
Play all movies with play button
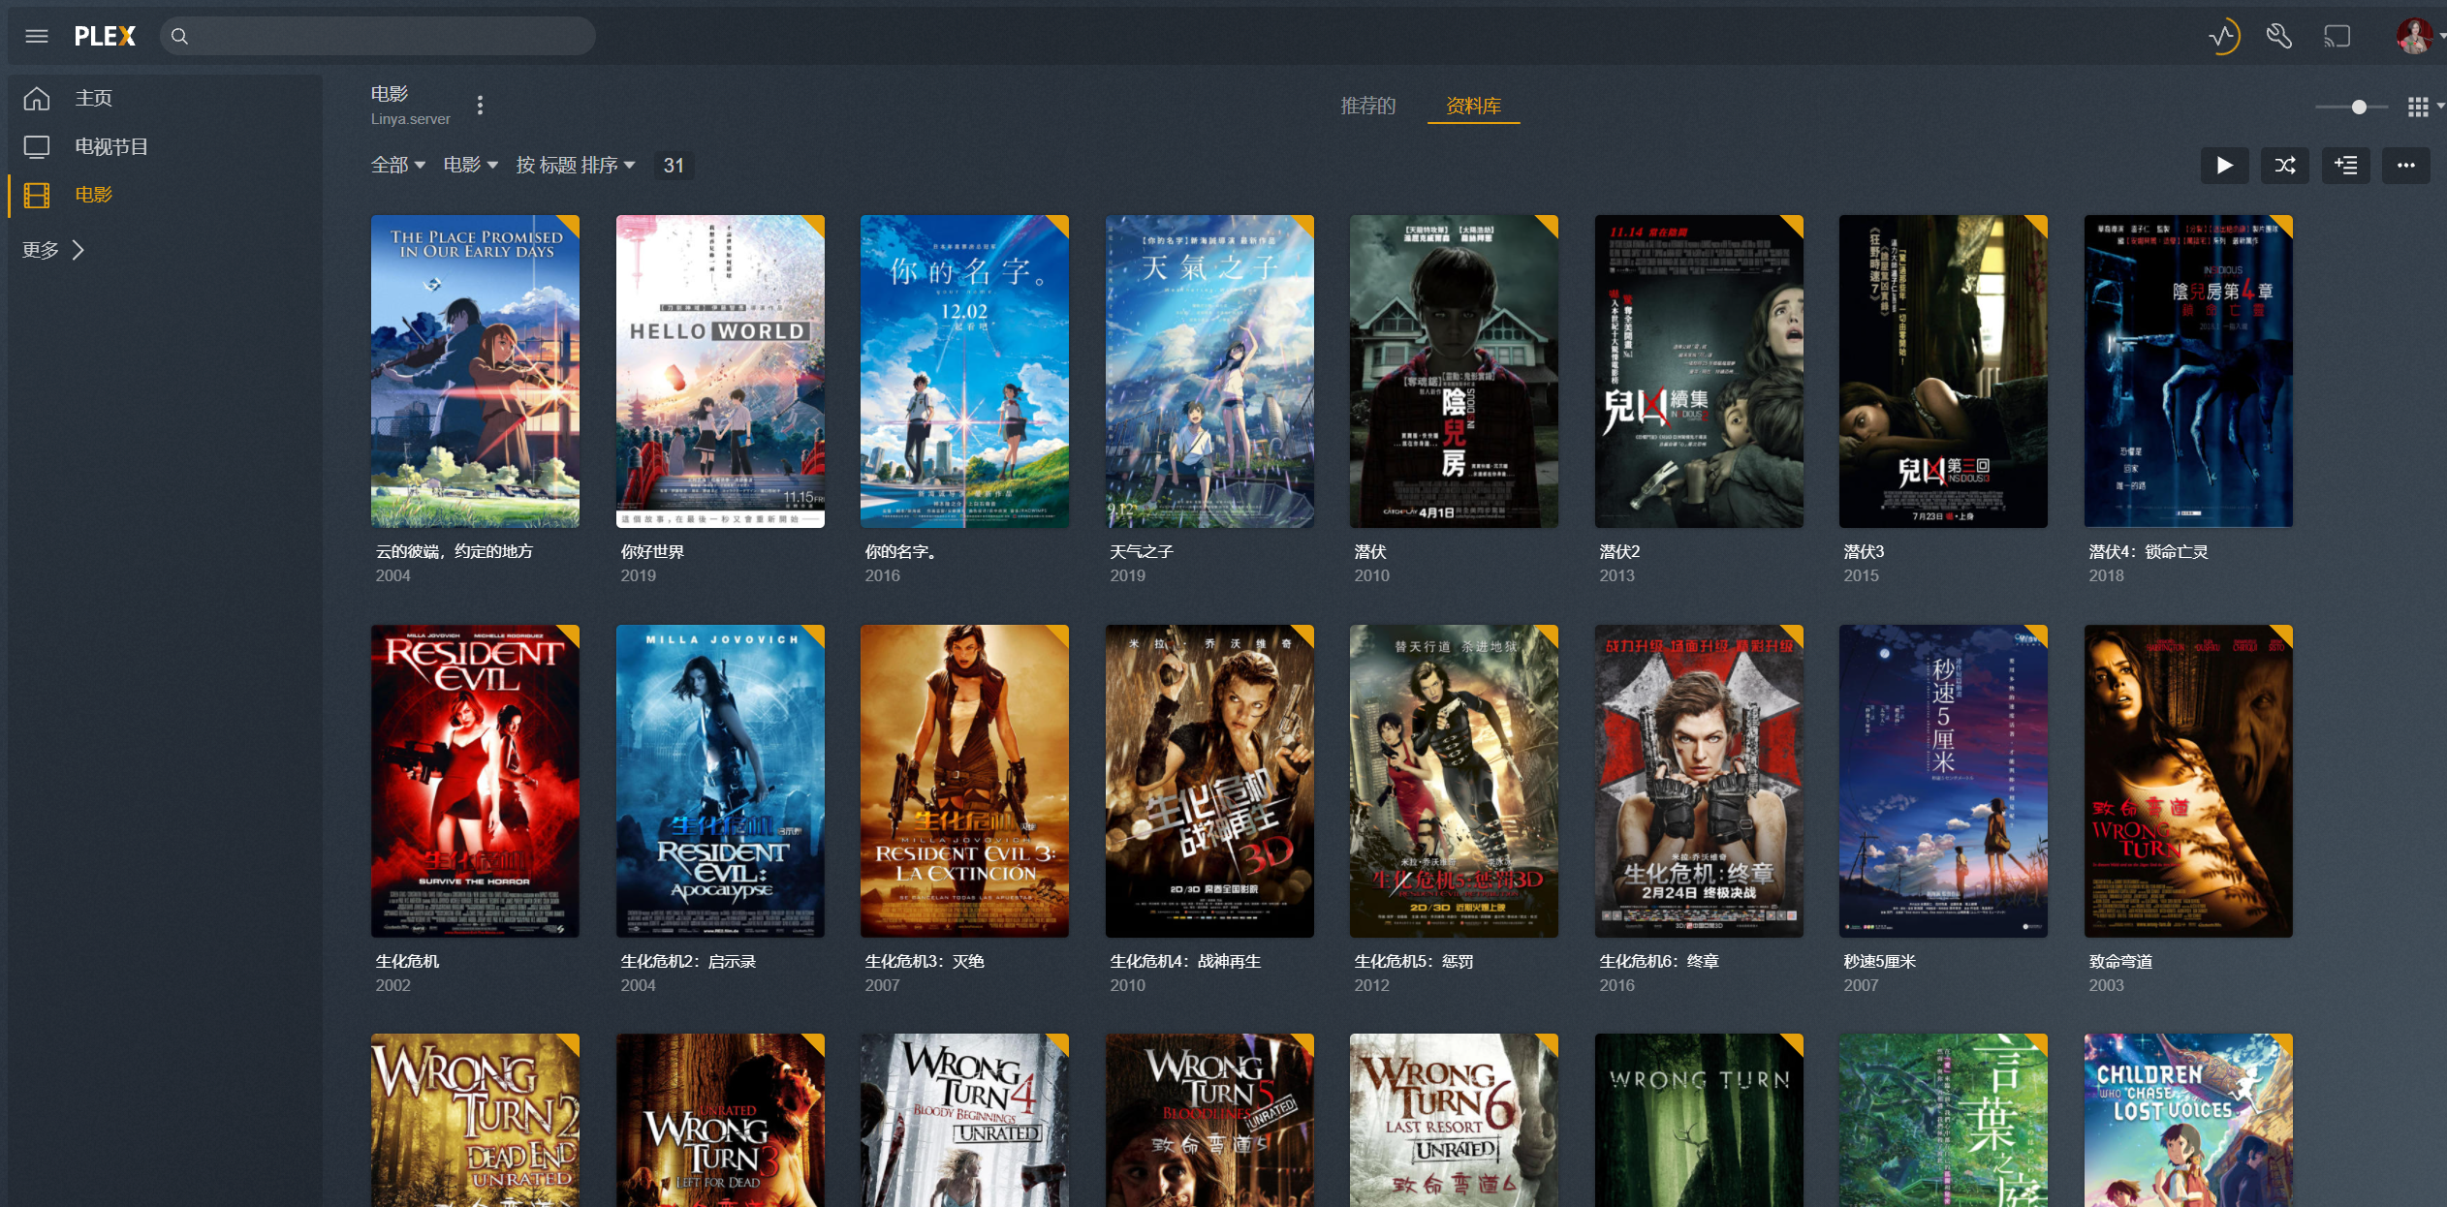click(x=2224, y=165)
